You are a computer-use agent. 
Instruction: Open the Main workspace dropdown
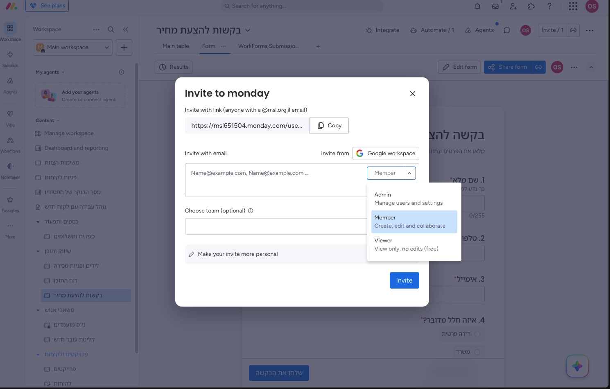pos(73,47)
